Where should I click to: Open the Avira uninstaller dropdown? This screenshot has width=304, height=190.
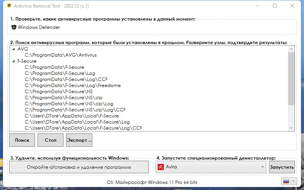point(211,167)
